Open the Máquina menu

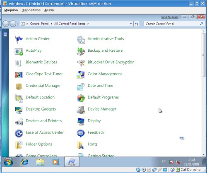point(11,10)
